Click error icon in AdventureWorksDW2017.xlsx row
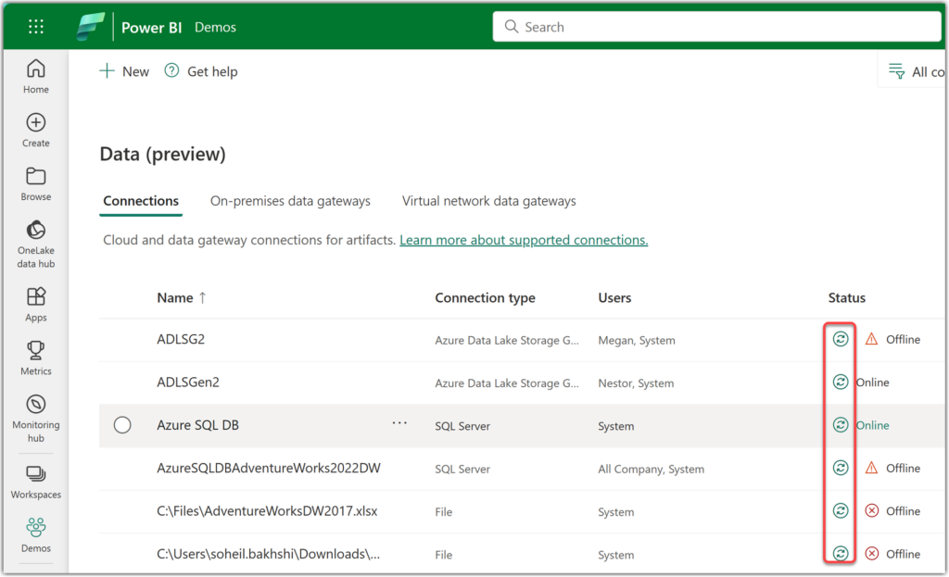Image resolution: width=949 pixels, height=577 pixels. [x=871, y=511]
